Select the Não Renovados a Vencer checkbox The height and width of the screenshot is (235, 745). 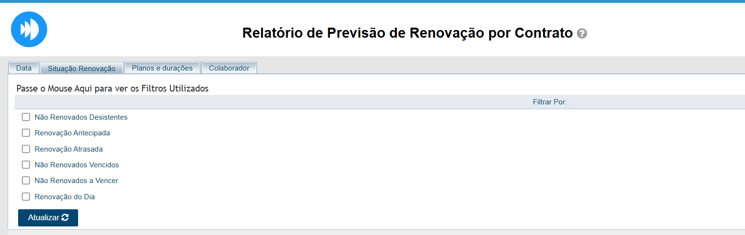26,181
